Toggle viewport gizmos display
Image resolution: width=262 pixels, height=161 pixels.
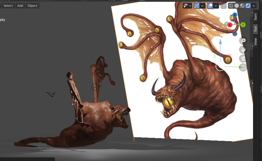click(x=197, y=6)
